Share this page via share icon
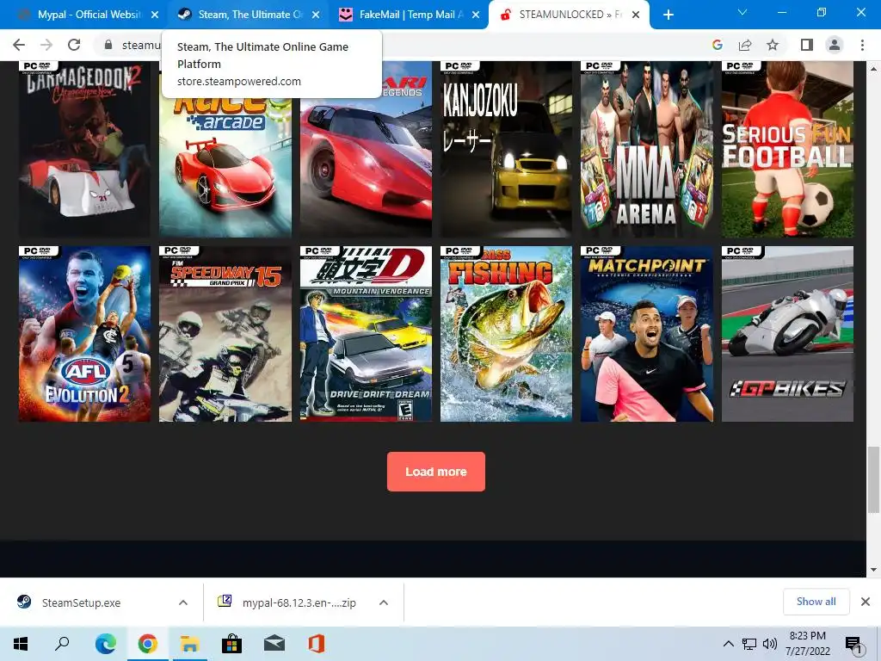The height and width of the screenshot is (661, 881). coord(745,45)
